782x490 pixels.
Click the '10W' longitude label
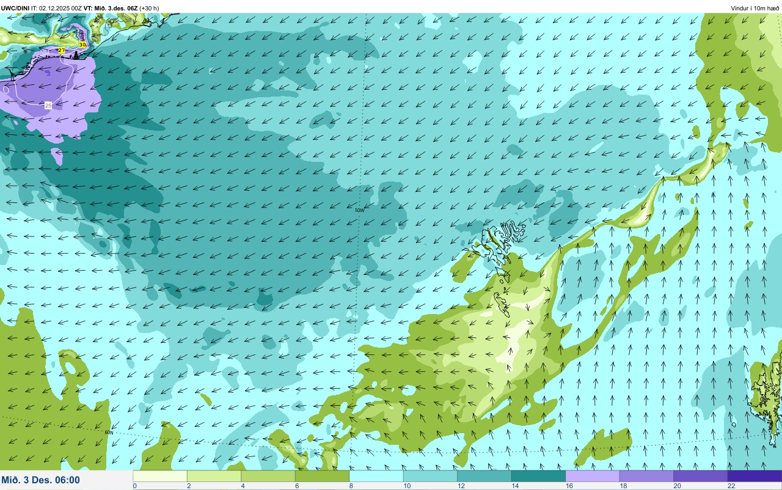click(359, 210)
